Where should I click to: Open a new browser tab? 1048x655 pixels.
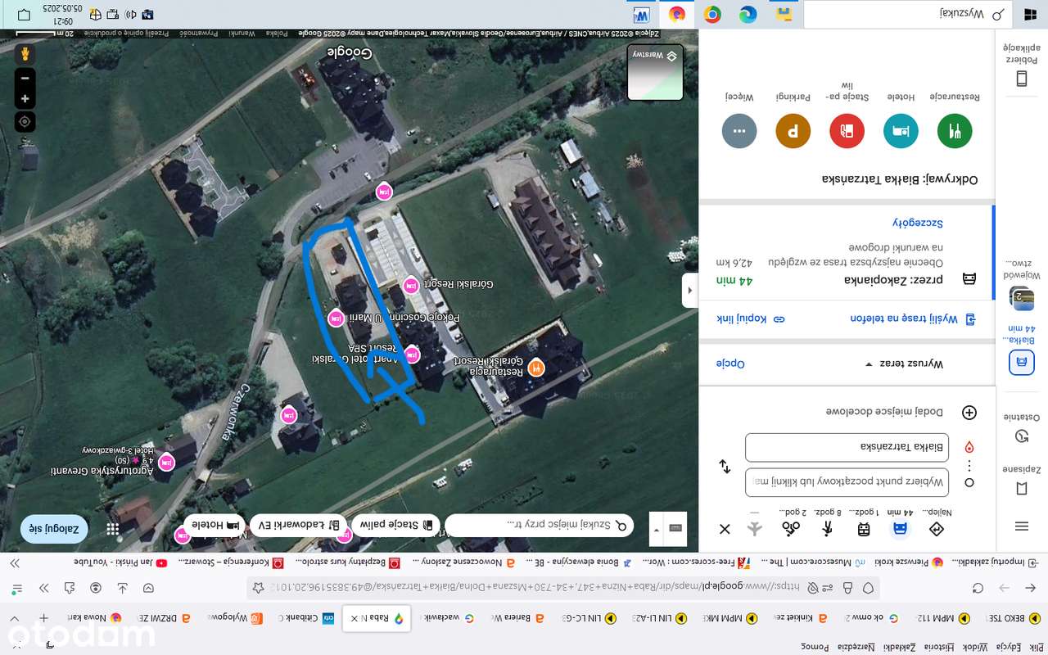[x=44, y=618]
